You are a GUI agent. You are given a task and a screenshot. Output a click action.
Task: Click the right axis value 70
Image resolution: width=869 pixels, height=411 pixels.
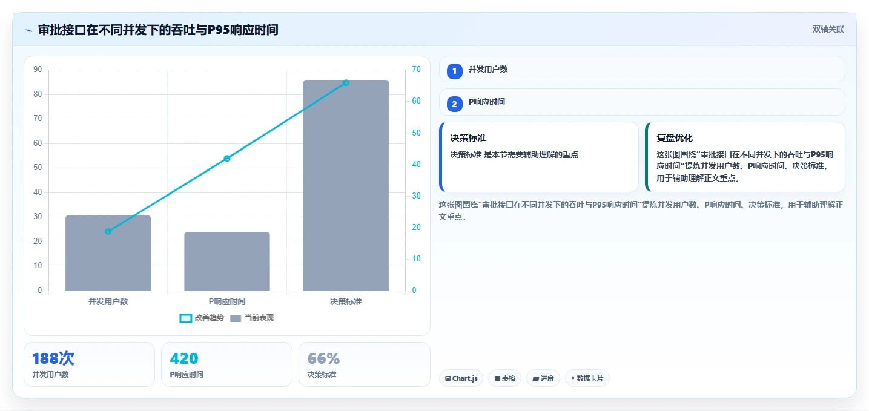point(416,70)
